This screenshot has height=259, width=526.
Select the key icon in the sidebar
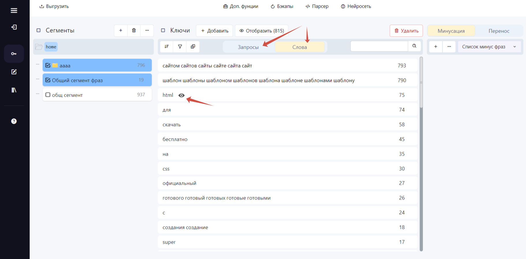(14, 54)
